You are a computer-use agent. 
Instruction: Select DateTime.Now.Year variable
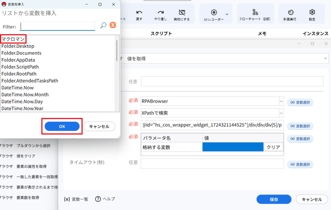point(22,108)
